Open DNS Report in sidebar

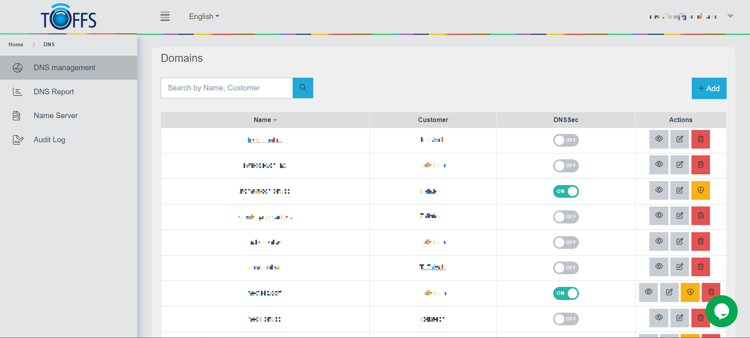tap(54, 92)
